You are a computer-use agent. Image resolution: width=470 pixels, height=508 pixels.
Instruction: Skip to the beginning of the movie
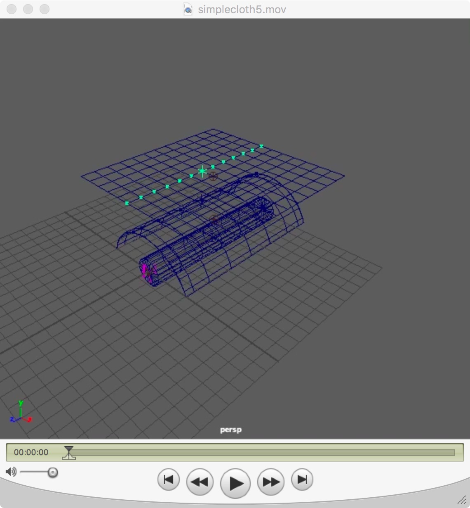tap(169, 480)
